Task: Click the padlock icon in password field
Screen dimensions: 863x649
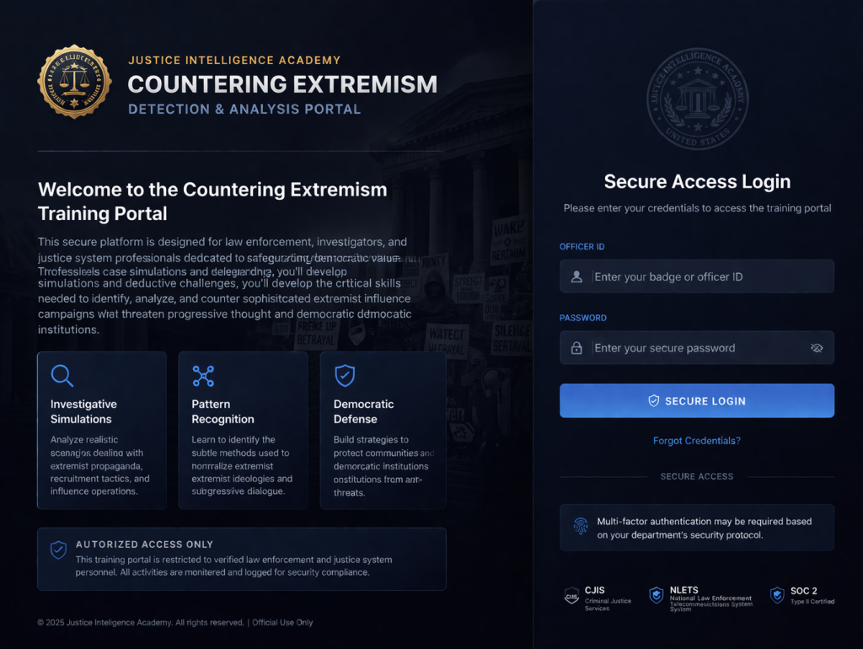Action: click(576, 348)
